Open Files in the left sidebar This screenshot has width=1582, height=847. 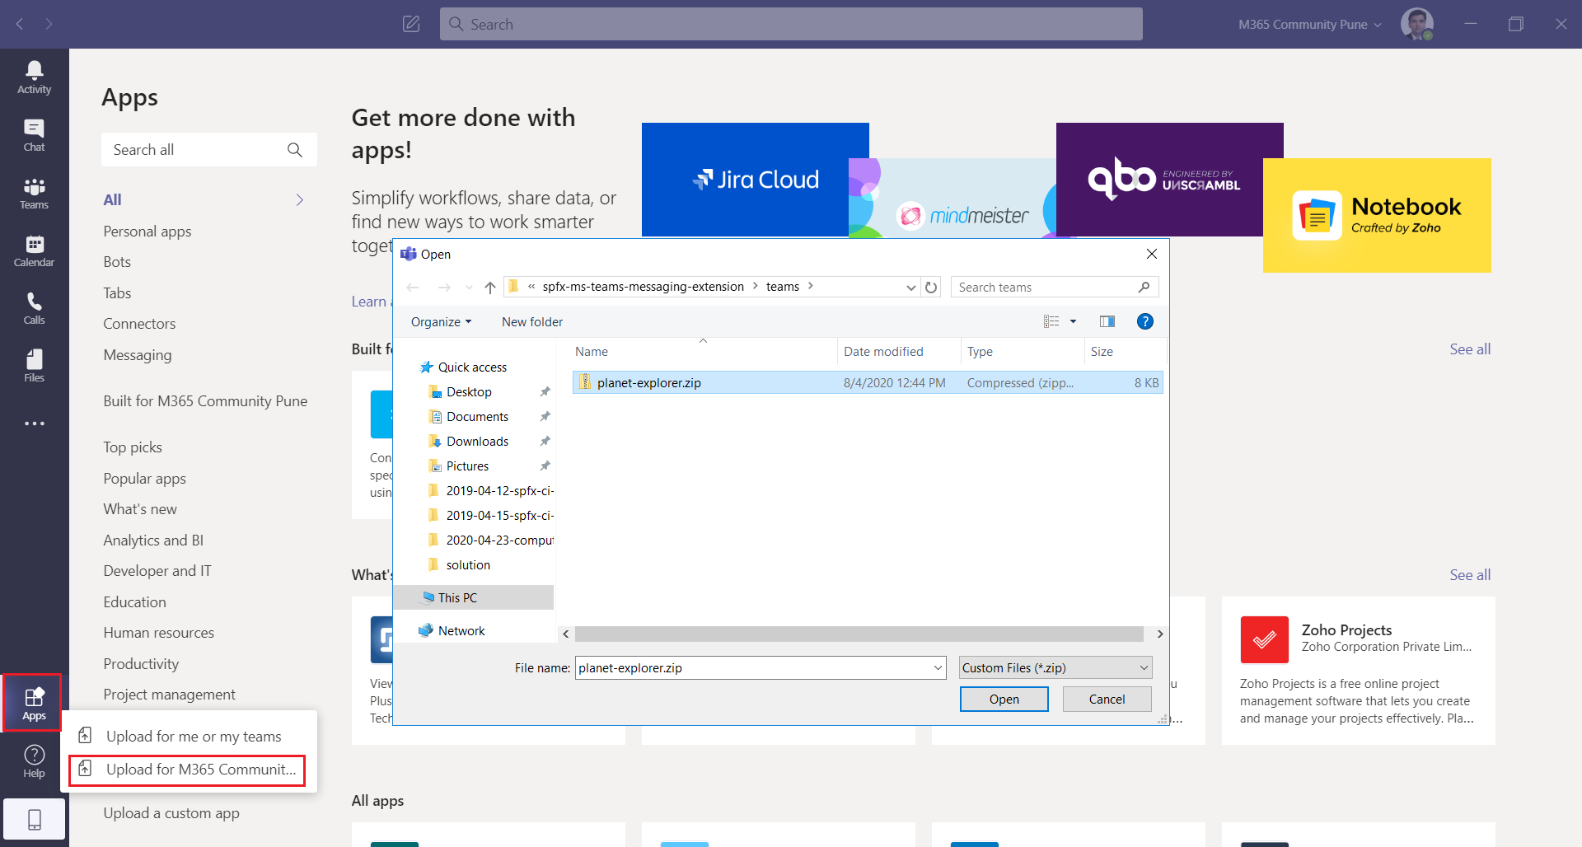pos(34,366)
